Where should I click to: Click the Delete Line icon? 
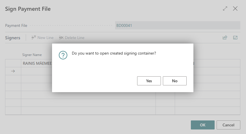pyautogui.click(x=61, y=38)
